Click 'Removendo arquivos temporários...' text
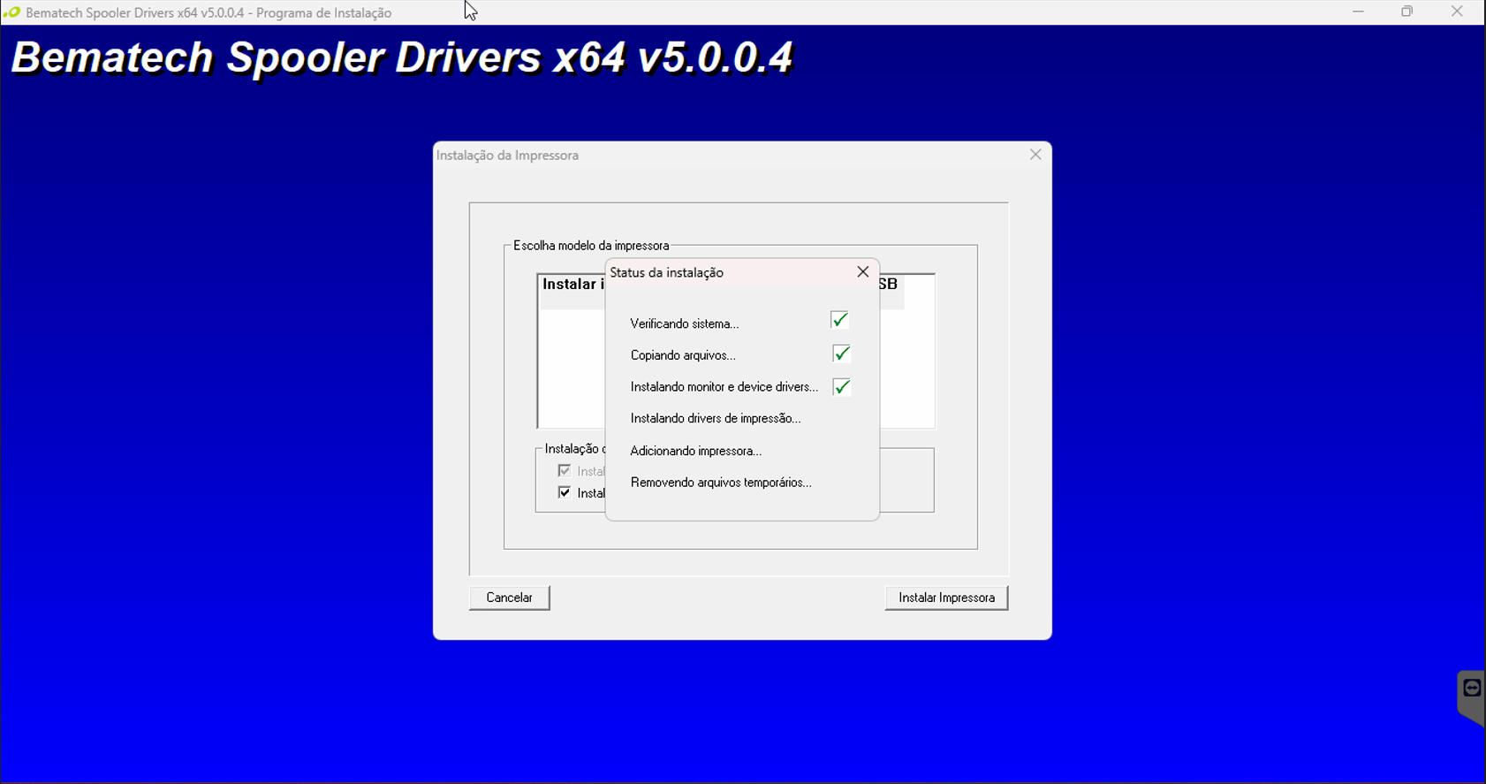1486x784 pixels. click(x=721, y=483)
